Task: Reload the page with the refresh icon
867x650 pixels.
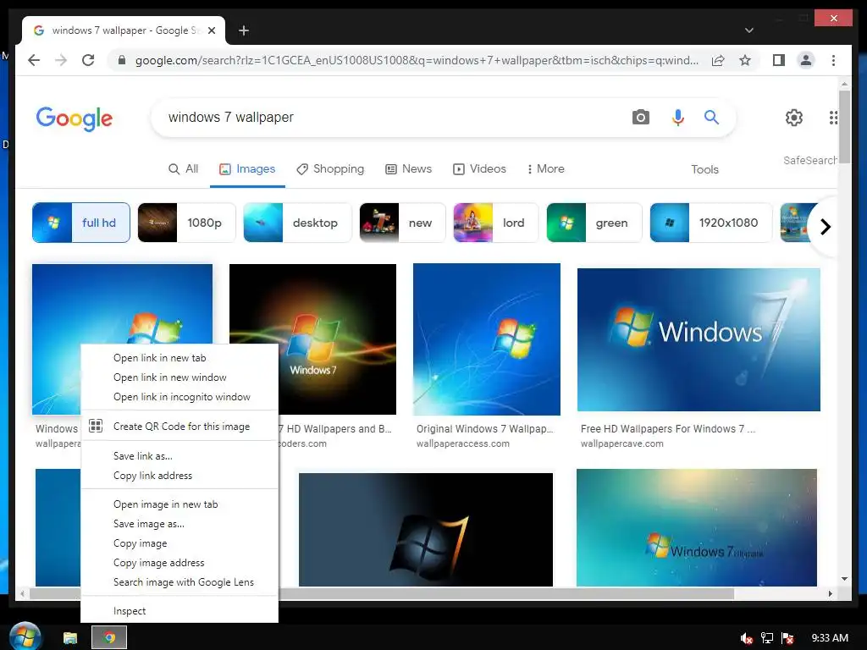Action: point(88,60)
